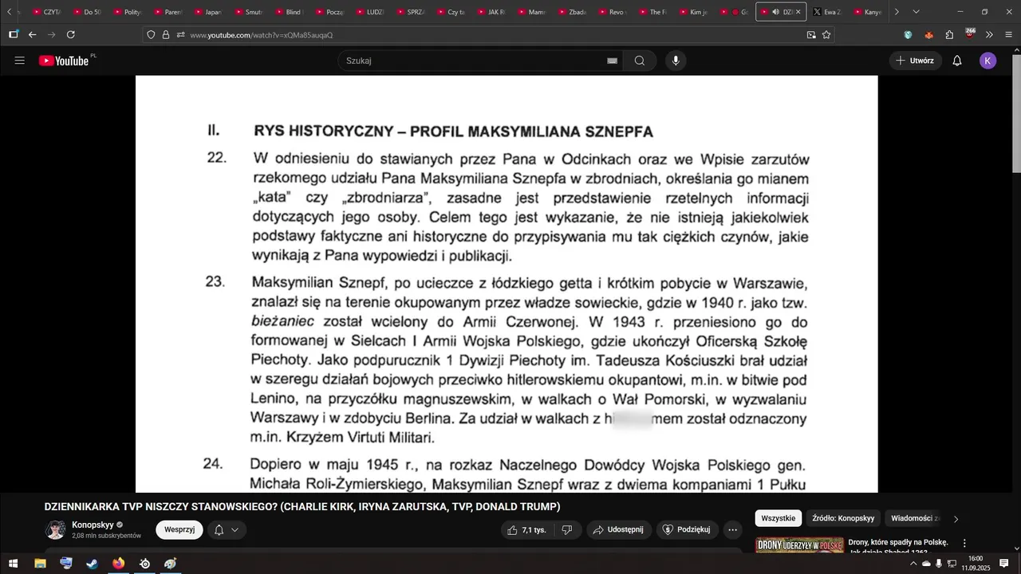1021x574 pixels.
Task: Select the Wszystkie filter chip
Action: tap(778, 518)
